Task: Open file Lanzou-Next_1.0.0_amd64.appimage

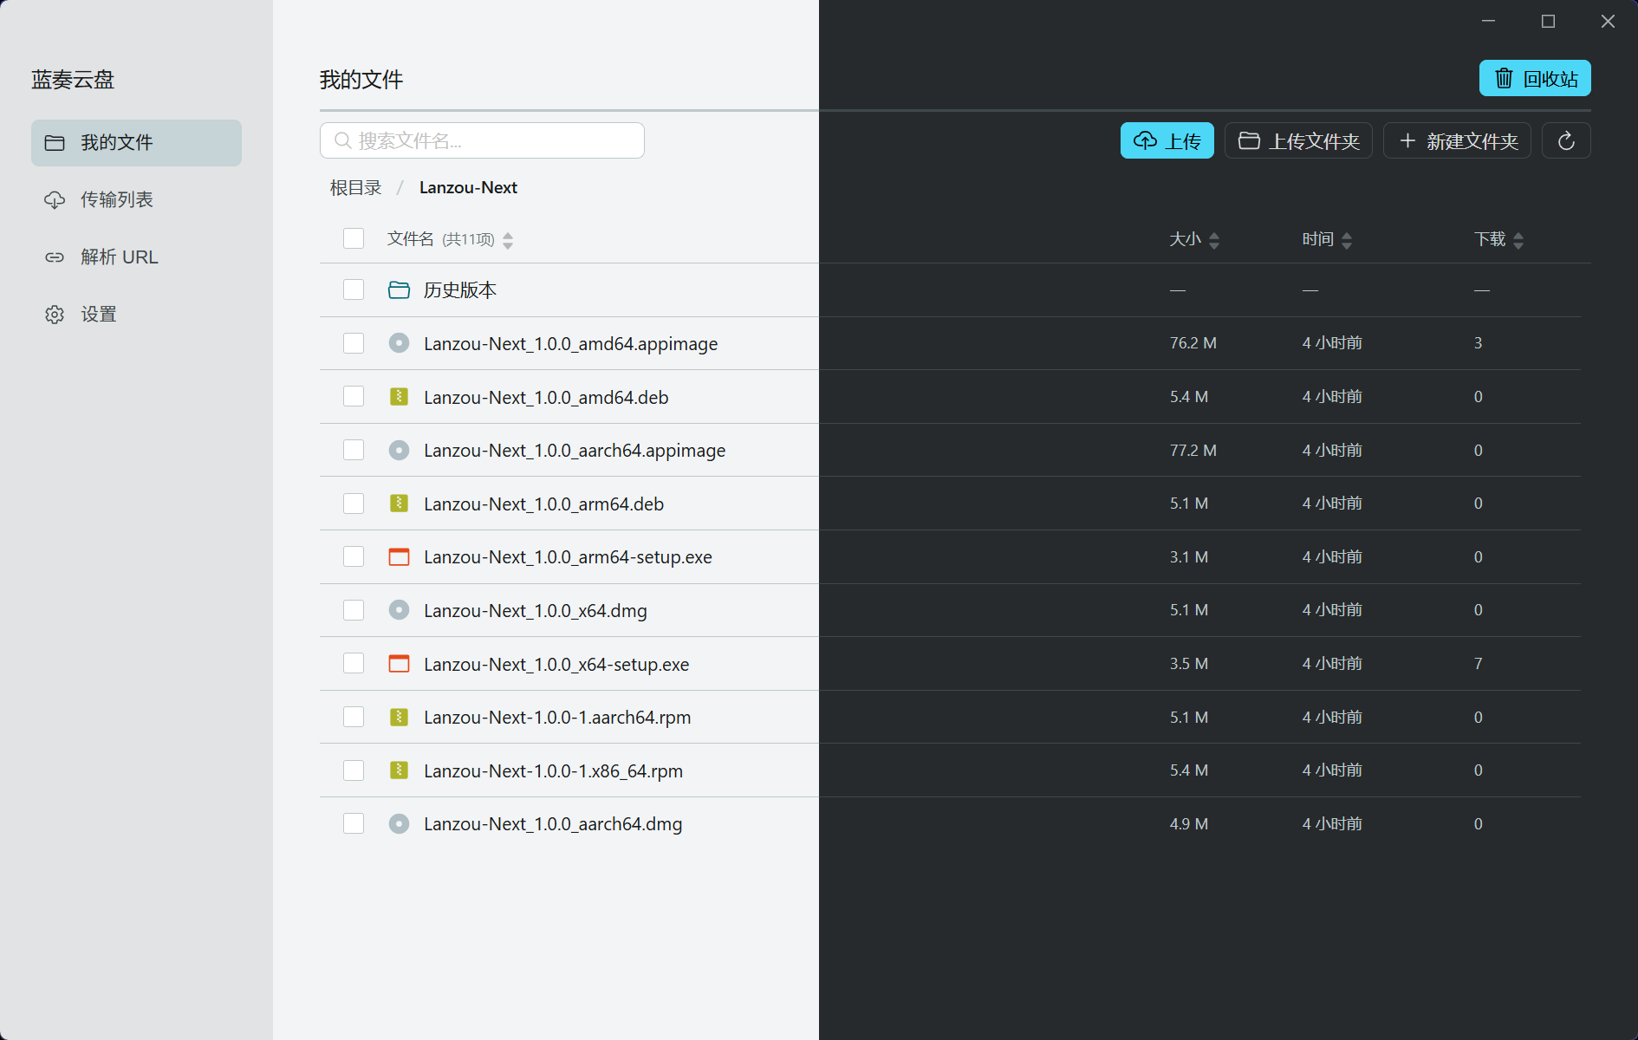Action: [x=570, y=344]
